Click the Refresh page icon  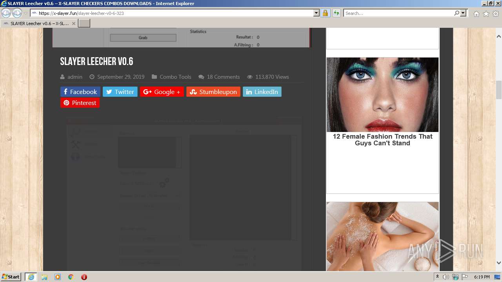click(336, 13)
